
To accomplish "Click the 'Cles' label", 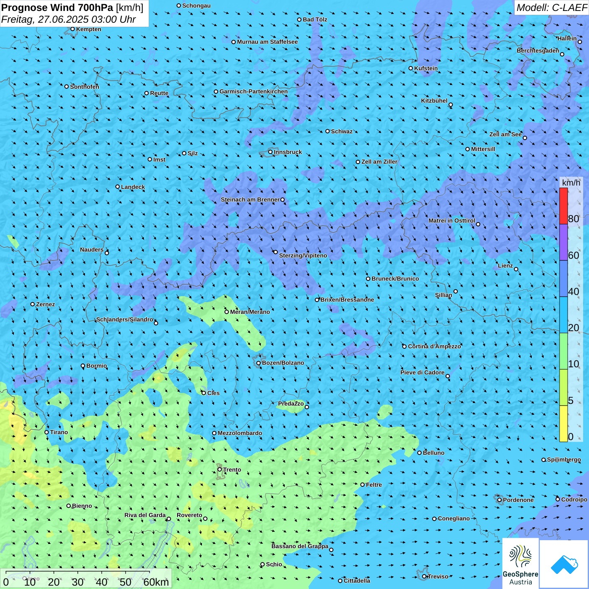I will pyautogui.click(x=213, y=393).
